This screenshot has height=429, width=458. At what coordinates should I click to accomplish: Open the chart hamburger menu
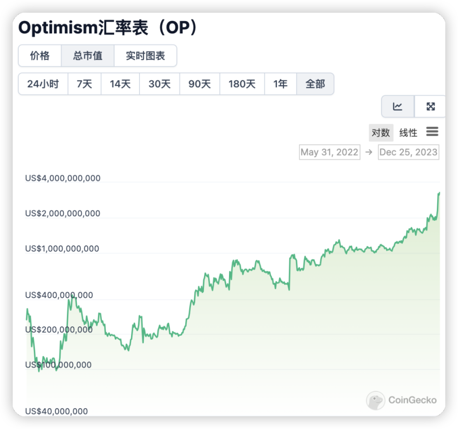tap(432, 132)
